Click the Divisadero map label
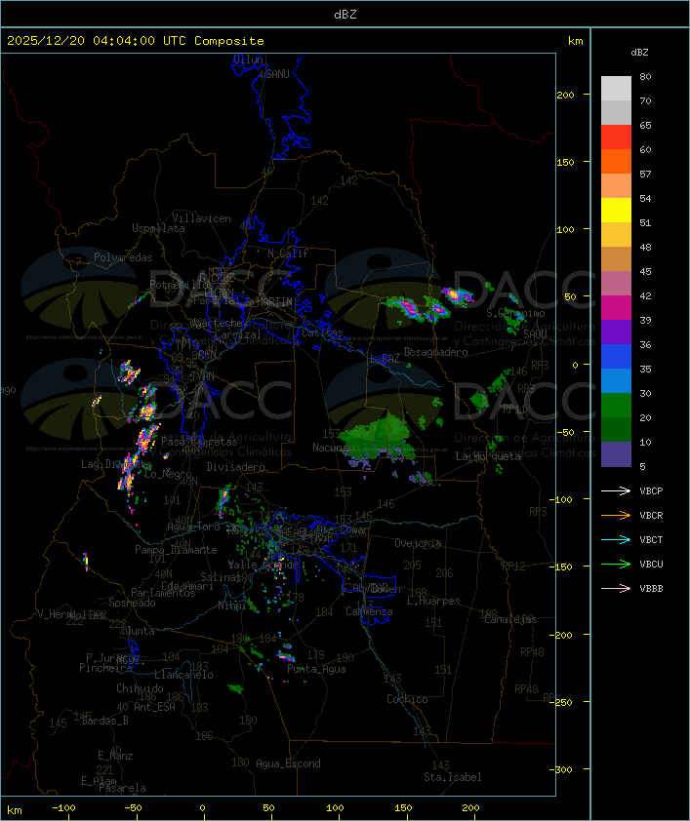This screenshot has width=690, height=821. (x=235, y=466)
